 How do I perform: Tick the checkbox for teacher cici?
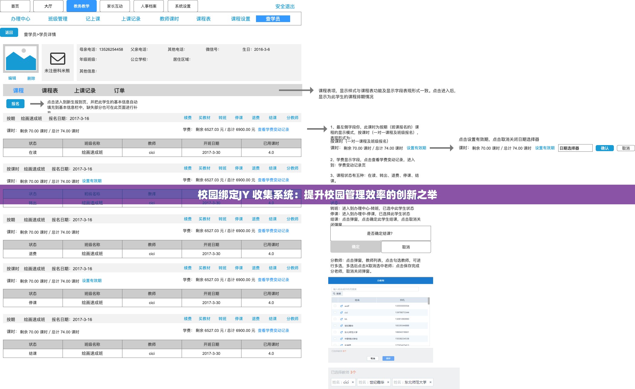[335, 313]
